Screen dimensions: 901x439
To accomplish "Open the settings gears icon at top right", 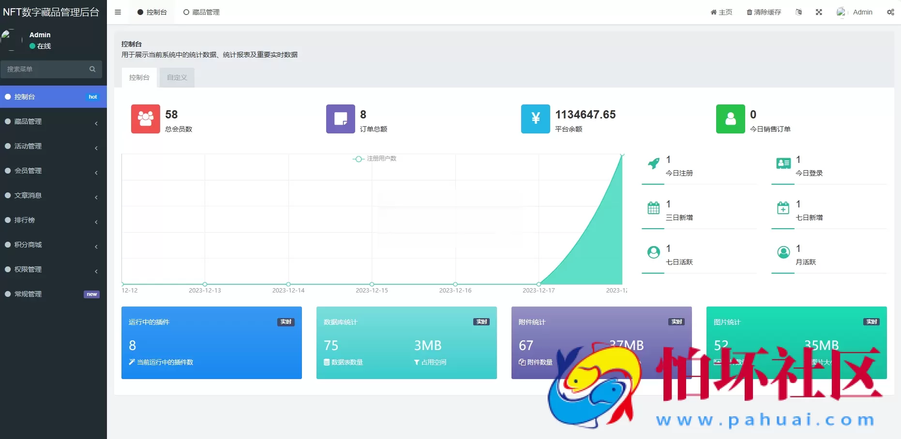I will pyautogui.click(x=891, y=12).
